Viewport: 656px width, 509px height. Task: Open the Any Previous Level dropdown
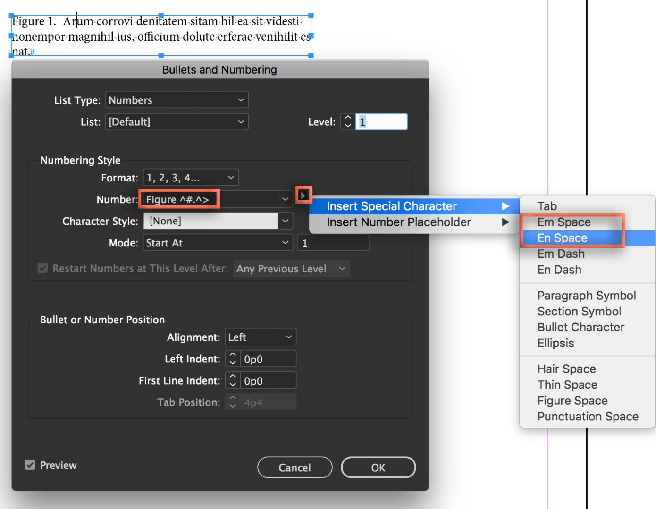[x=291, y=269]
